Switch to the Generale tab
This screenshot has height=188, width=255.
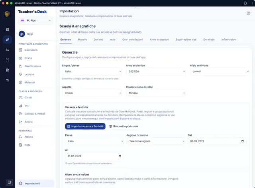[x=65, y=40]
